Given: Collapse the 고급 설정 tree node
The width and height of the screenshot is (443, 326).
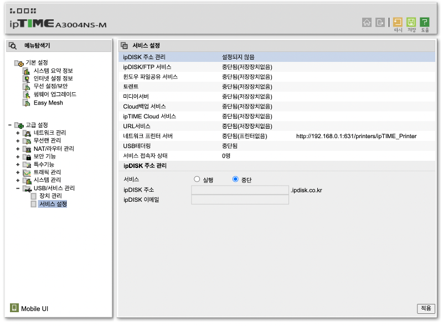Looking at the screenshot, I should 10,125.
